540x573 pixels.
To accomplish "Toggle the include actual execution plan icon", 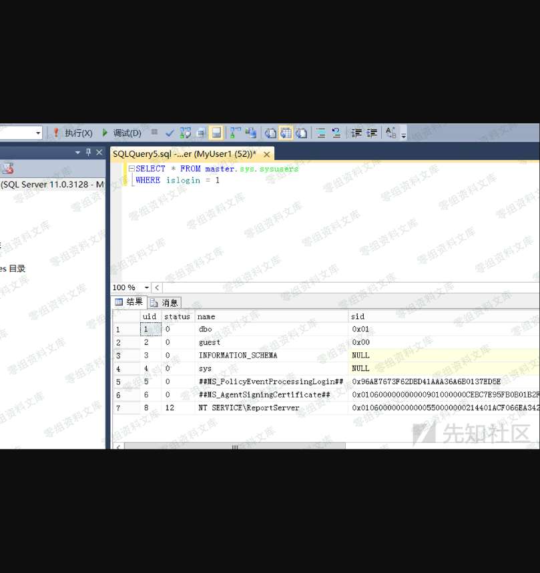I will point(235,133).
